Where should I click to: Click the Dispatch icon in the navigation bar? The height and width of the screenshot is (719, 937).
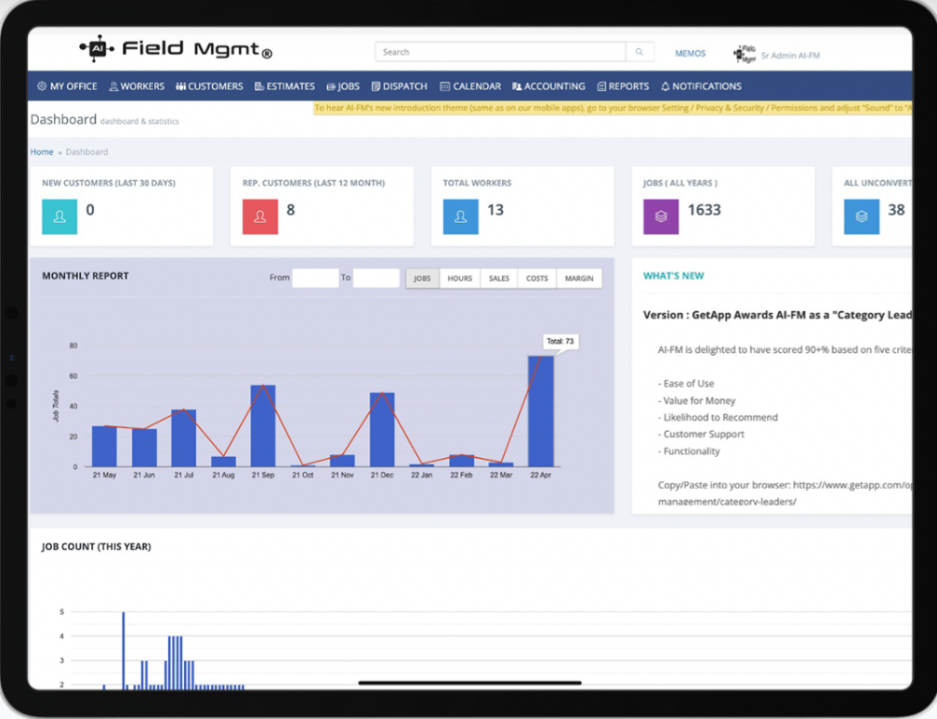point(375,85)
